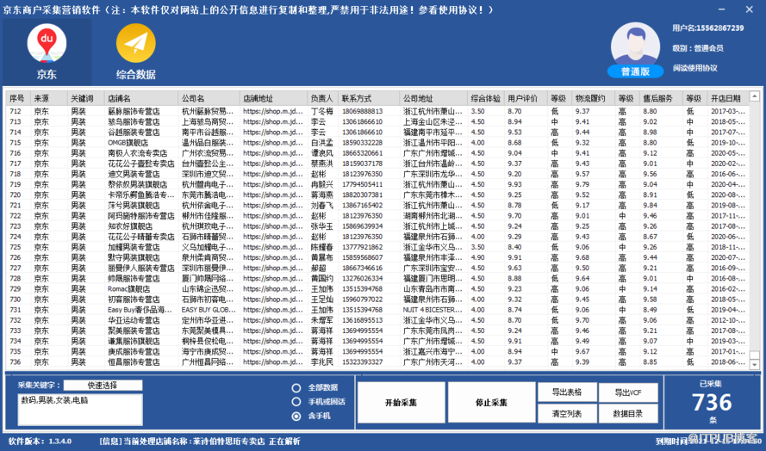
Task: Select company EASY BUY GLOB… cell
Action: pos(209,310)
